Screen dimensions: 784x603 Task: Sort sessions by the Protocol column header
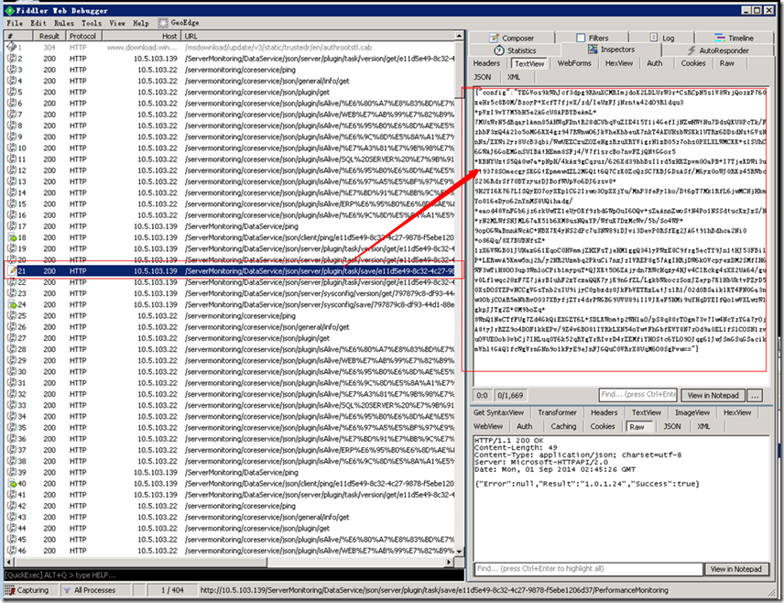(x=82, y=36)
